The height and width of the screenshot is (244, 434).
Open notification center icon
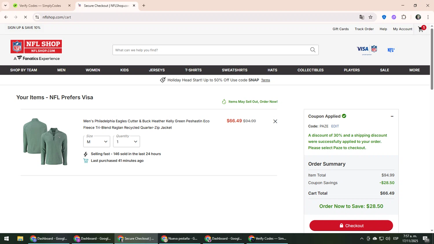tap(426, 239)
